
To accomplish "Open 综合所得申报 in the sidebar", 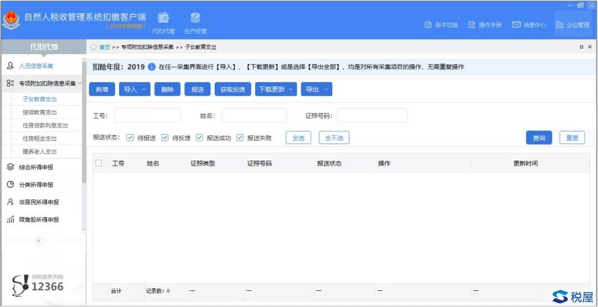I will [x=39, y=167].
